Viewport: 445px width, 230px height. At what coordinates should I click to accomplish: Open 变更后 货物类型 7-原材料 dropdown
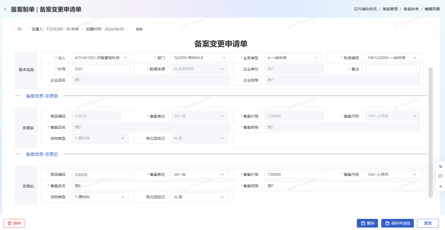100,197
